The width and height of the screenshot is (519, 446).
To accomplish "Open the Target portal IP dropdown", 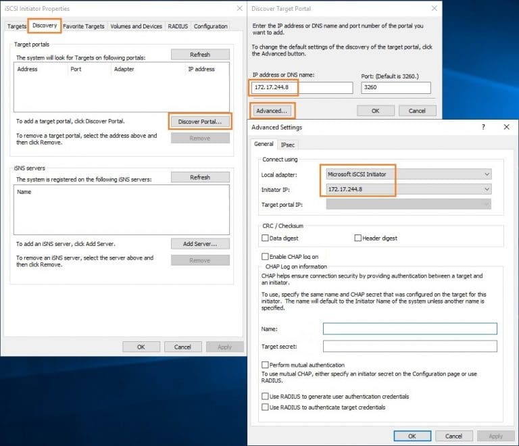I will tap(408, 205).
